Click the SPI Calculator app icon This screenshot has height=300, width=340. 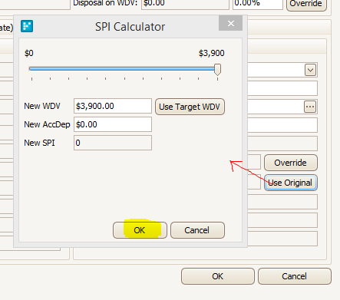click(27, 26)
